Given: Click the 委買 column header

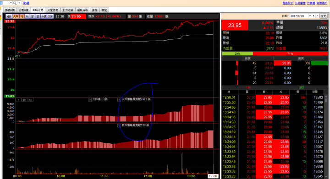Looking at the screenshot, I should pos(247,58).
